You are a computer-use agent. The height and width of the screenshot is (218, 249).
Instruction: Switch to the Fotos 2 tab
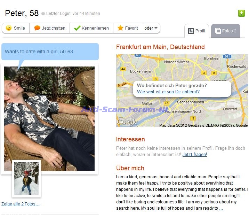point(226,31)
